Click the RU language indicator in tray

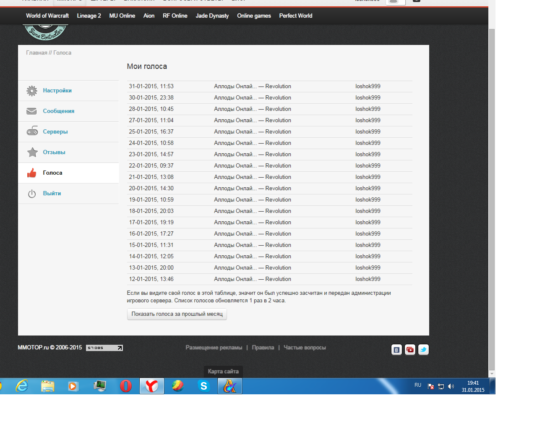[x=418, y=385]
